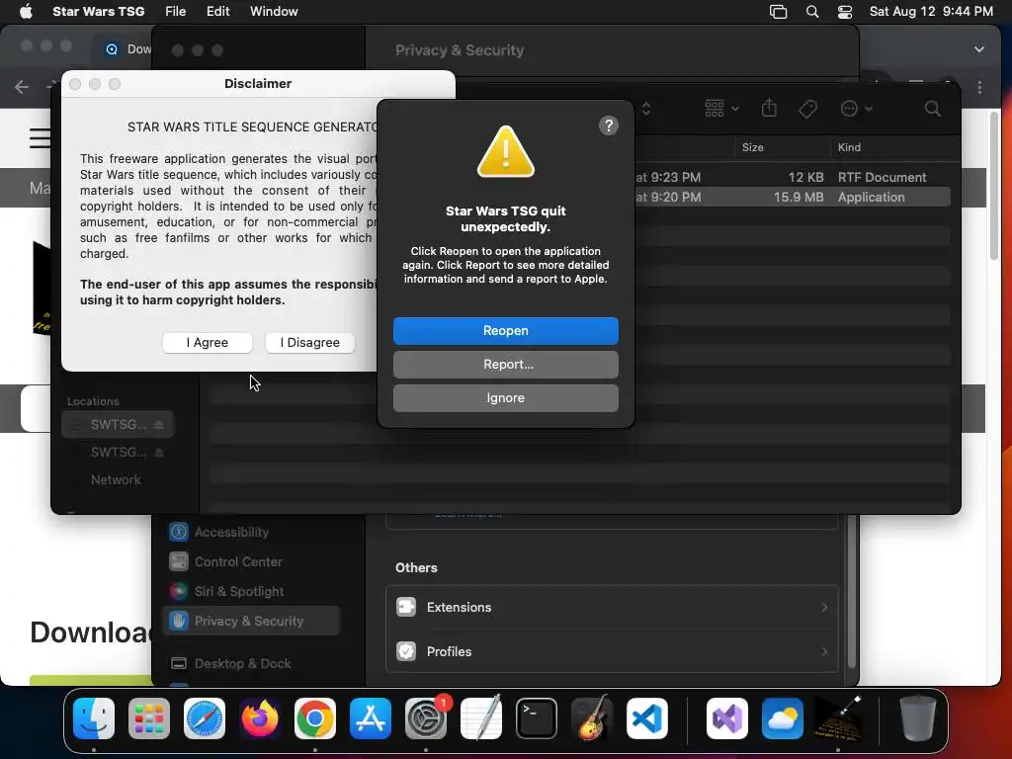Open Network in Finder sidebar

(x=116, y=479)
